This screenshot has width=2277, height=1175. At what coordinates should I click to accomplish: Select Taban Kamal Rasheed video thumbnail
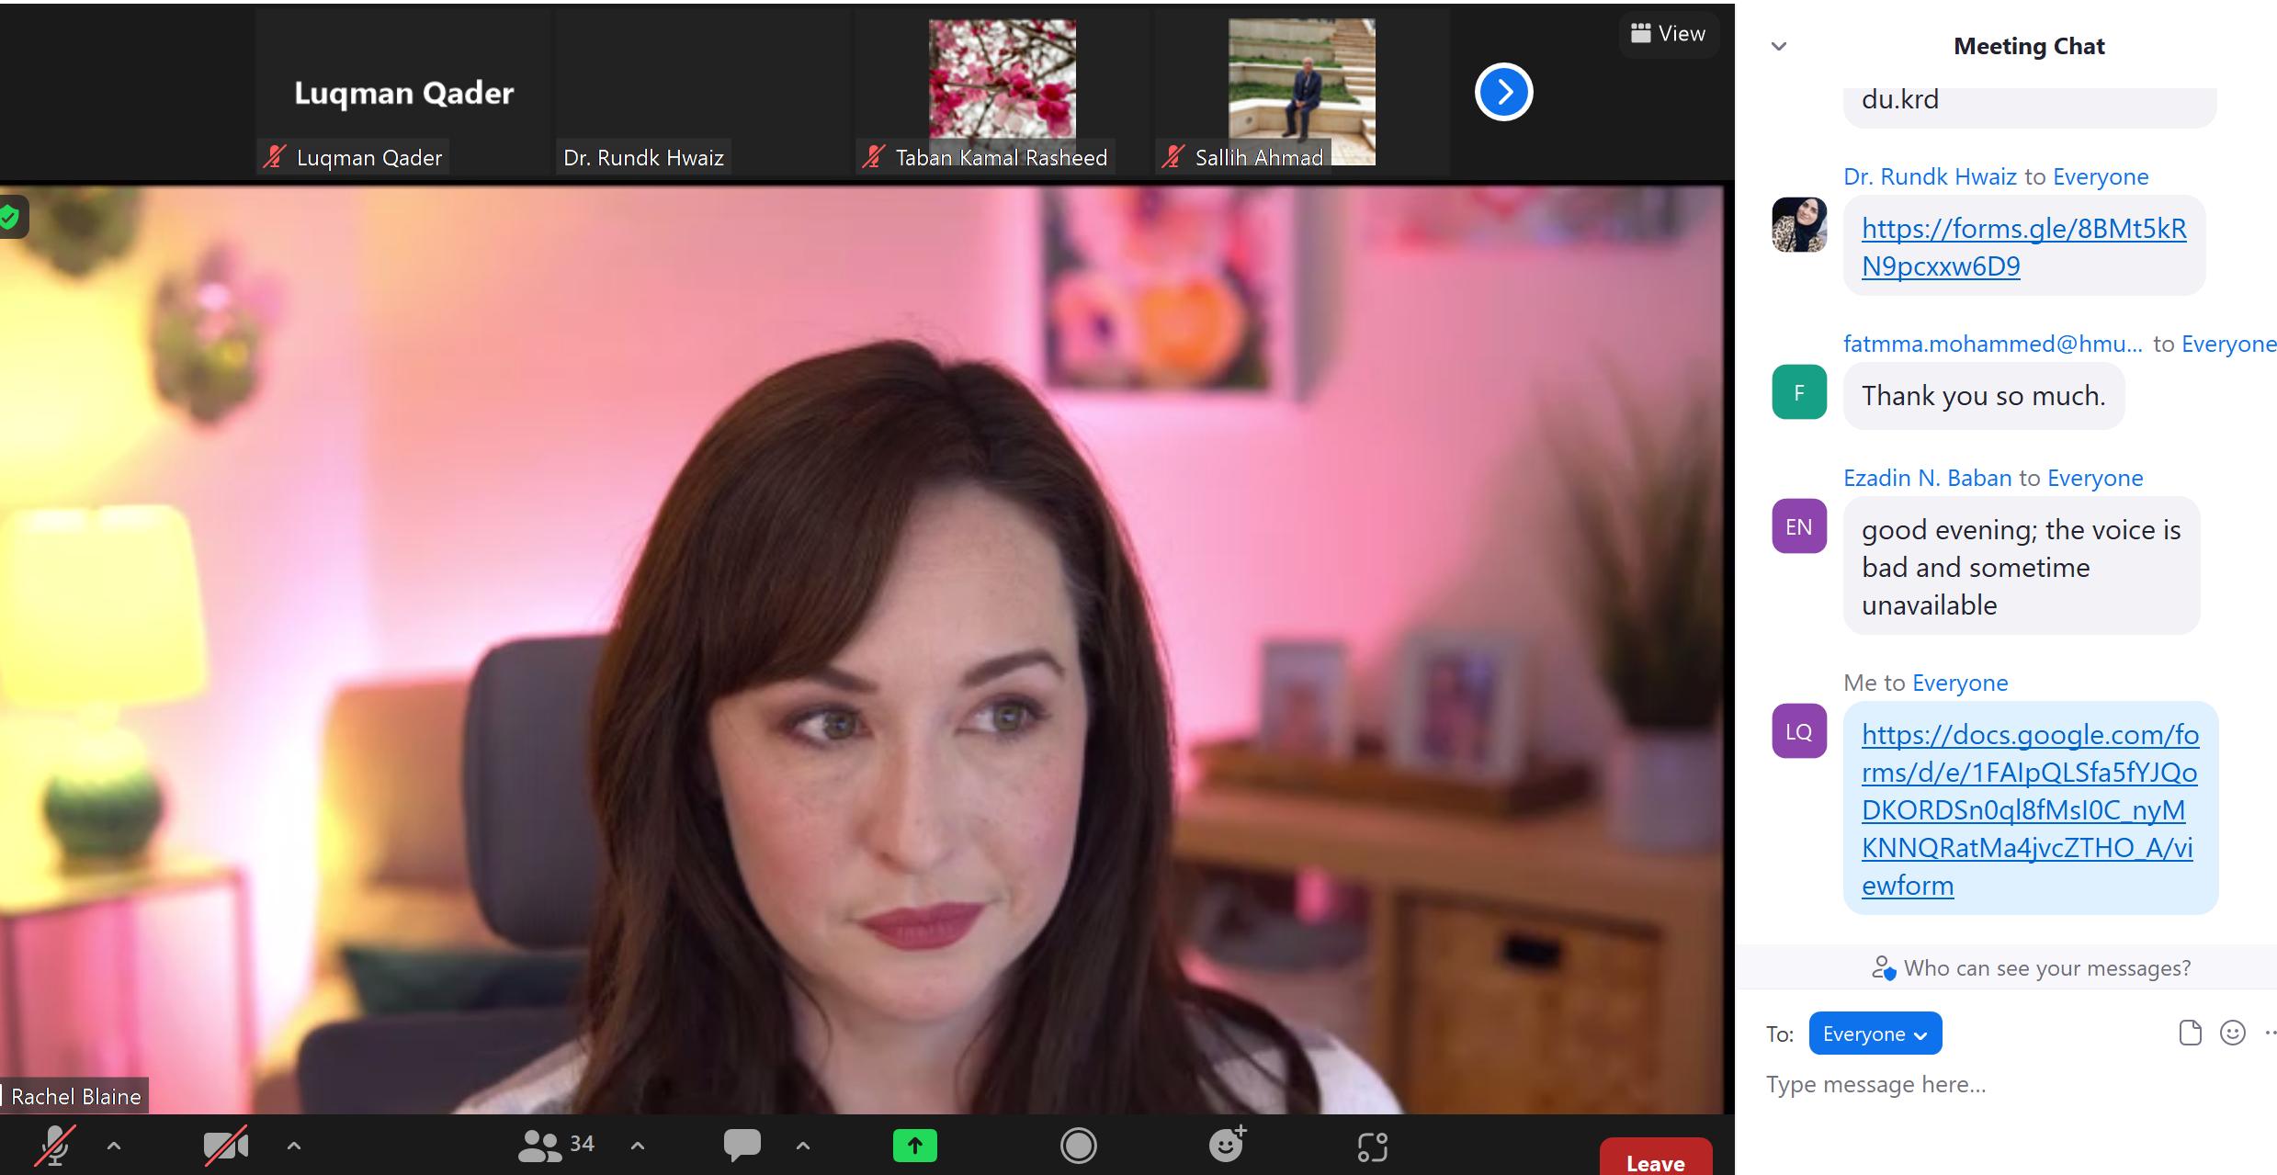pyautogui.click(x=1003, y=92)
